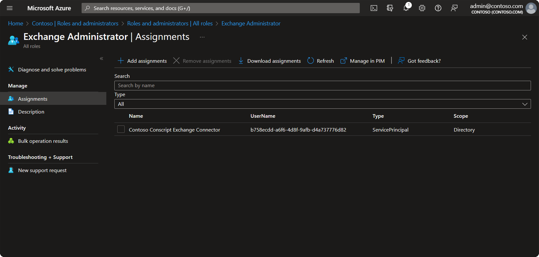Click Remove assignments
Screen dimensions: 539x257
tap(202, 61)
